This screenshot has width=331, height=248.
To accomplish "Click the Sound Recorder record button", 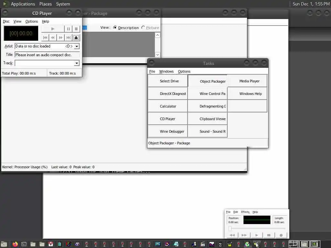I will pyautogui.click(x=281, y=235).
